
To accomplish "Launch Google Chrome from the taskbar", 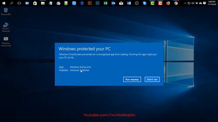I will tap(176, 3).
